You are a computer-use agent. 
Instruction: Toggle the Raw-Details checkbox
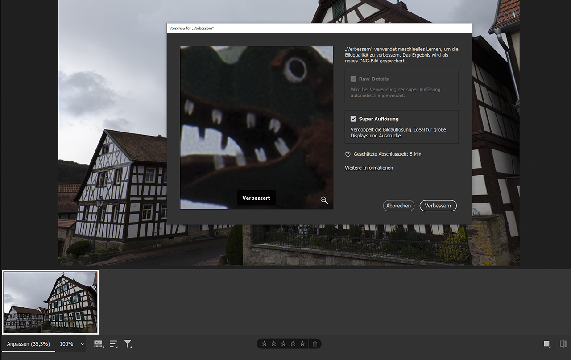tap(353, 79)
